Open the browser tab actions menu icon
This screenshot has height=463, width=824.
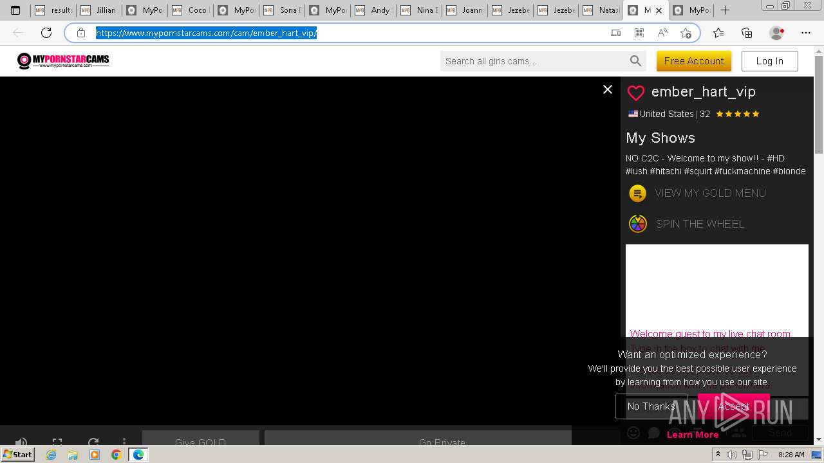(x=15, y=10)
